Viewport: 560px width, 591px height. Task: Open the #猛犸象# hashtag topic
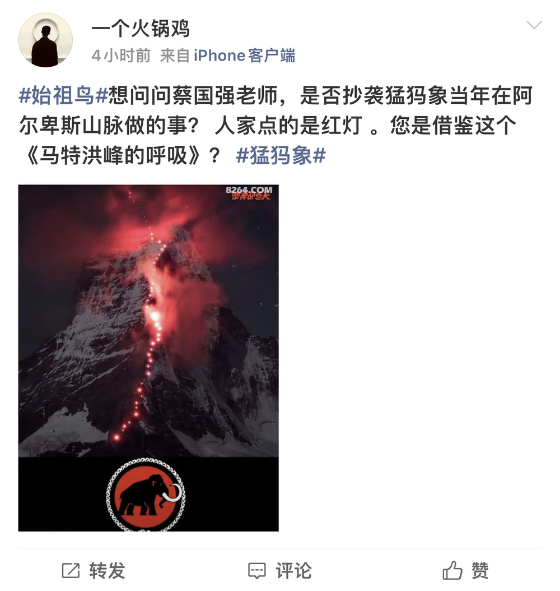click(281, 155)
